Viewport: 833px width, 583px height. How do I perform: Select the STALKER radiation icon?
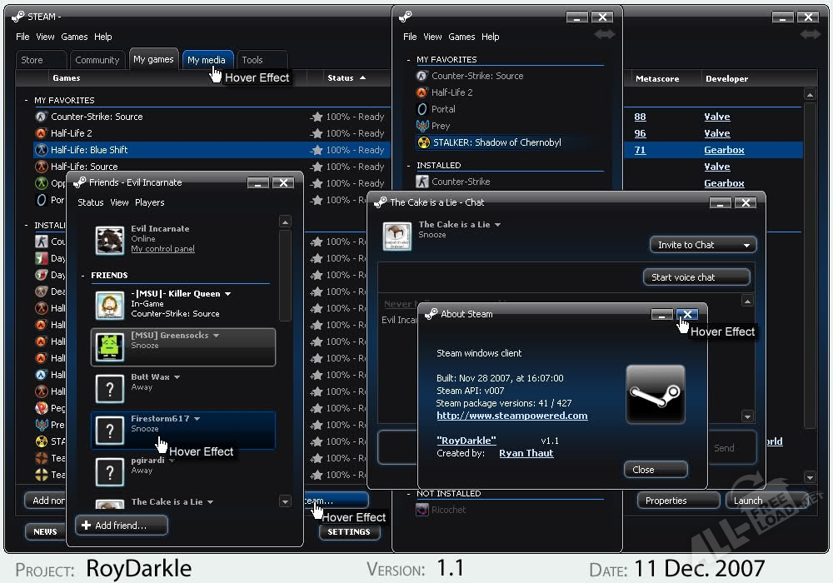point(422,142)
